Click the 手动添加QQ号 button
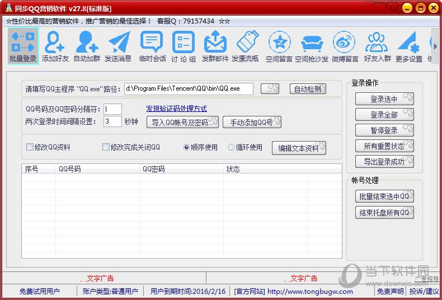This screenshot has width=442, height=300. point(252,123)
